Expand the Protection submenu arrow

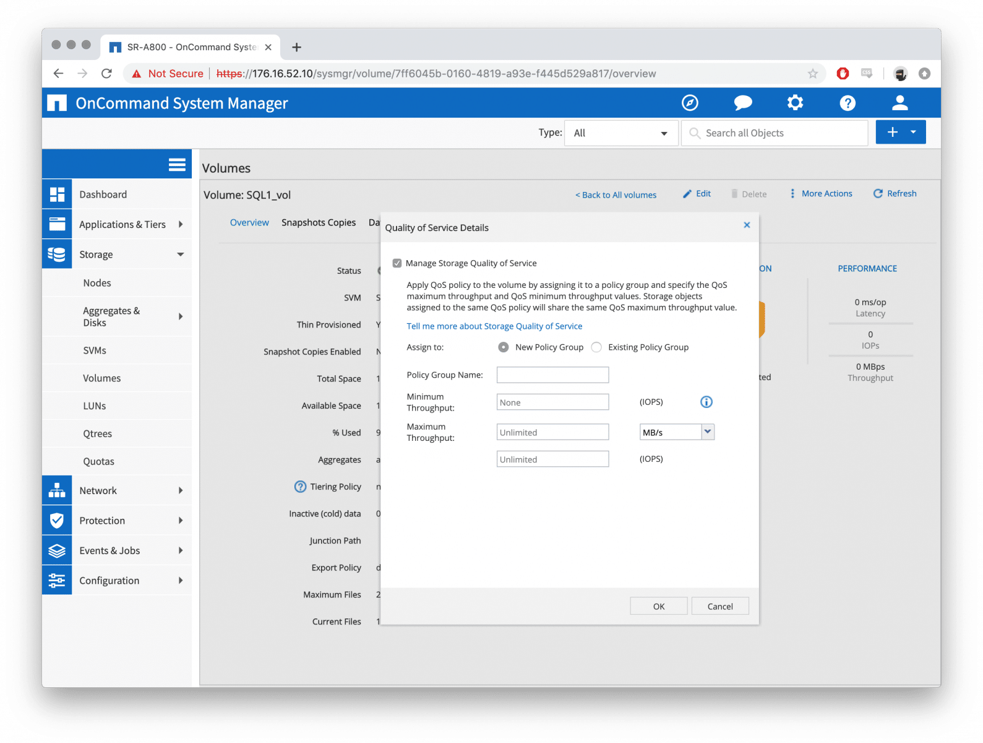click(181, 521)
